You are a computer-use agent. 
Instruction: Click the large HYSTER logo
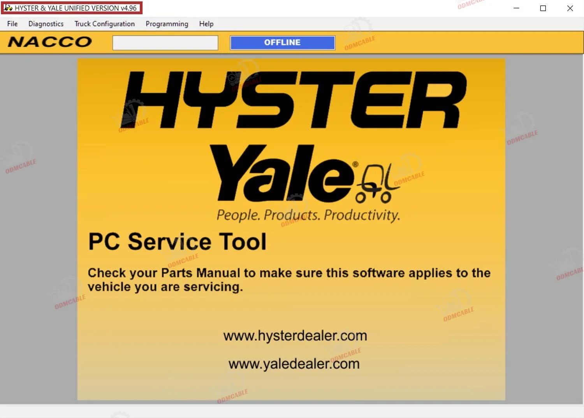(x=294, y=100)
